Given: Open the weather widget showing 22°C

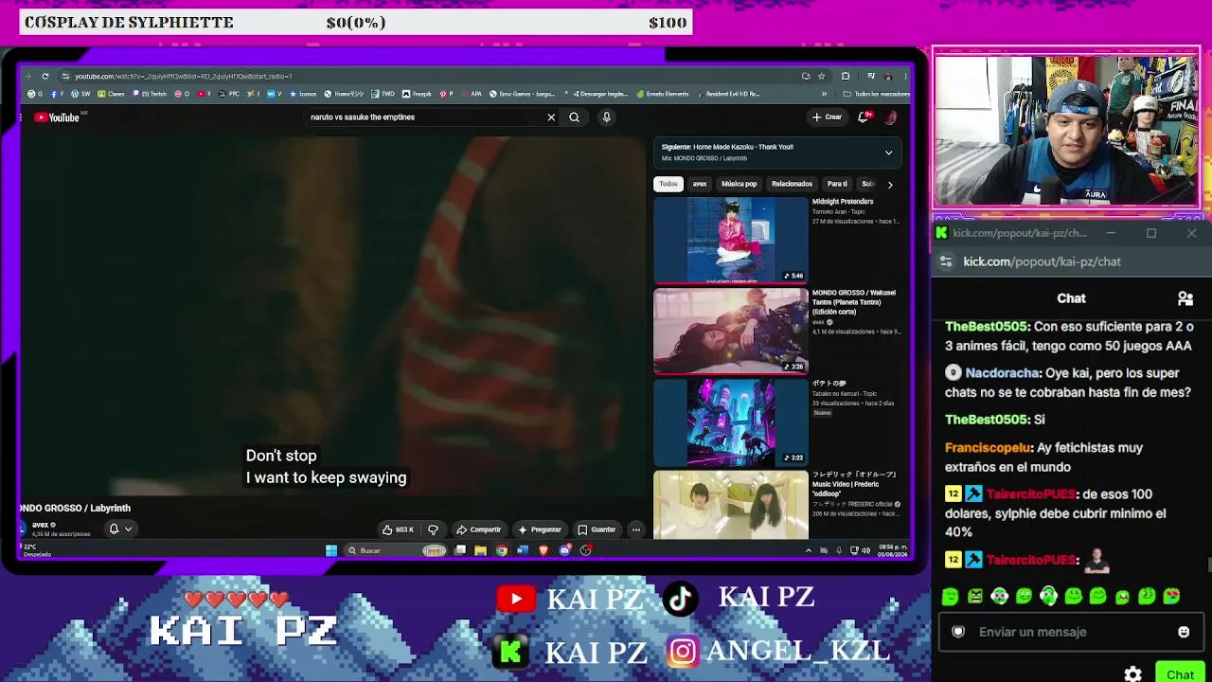Looking at the screenshot, I should [x=36, y=550].
